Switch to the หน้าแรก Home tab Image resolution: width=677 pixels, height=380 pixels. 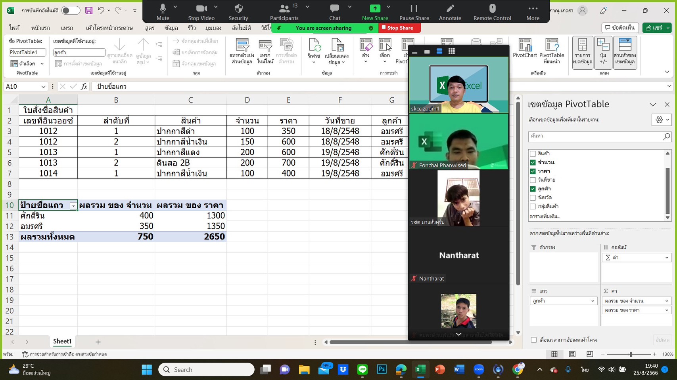(x=40, y=28)
